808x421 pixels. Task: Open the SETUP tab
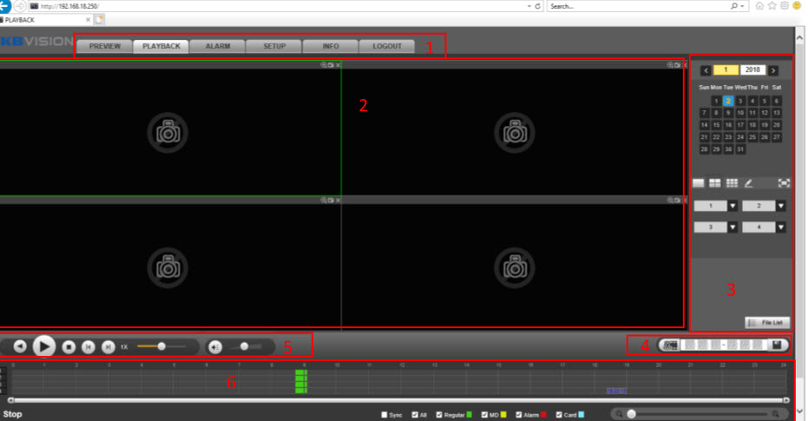point(274,46)
